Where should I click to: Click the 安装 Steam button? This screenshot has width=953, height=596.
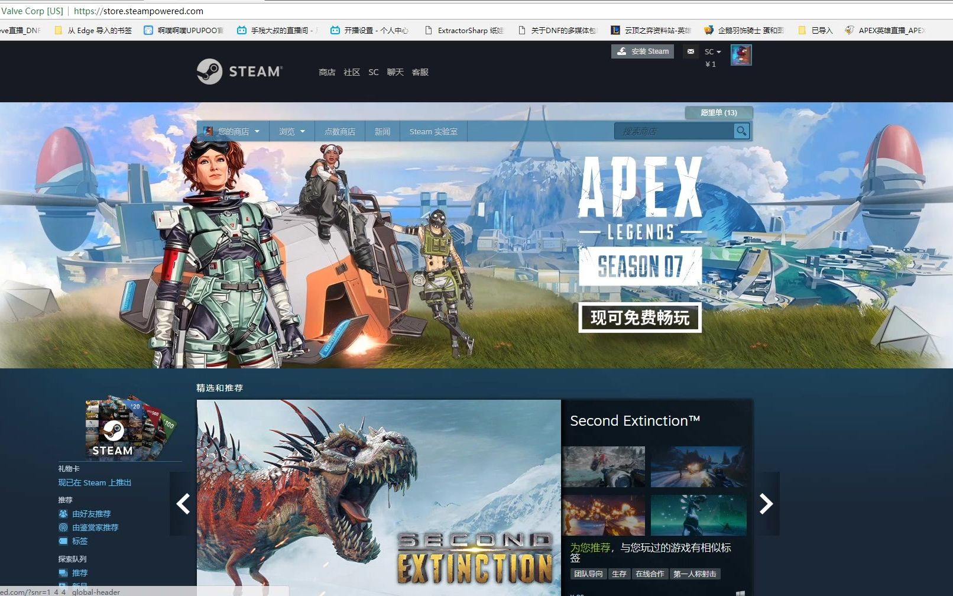tap(643, 51)
